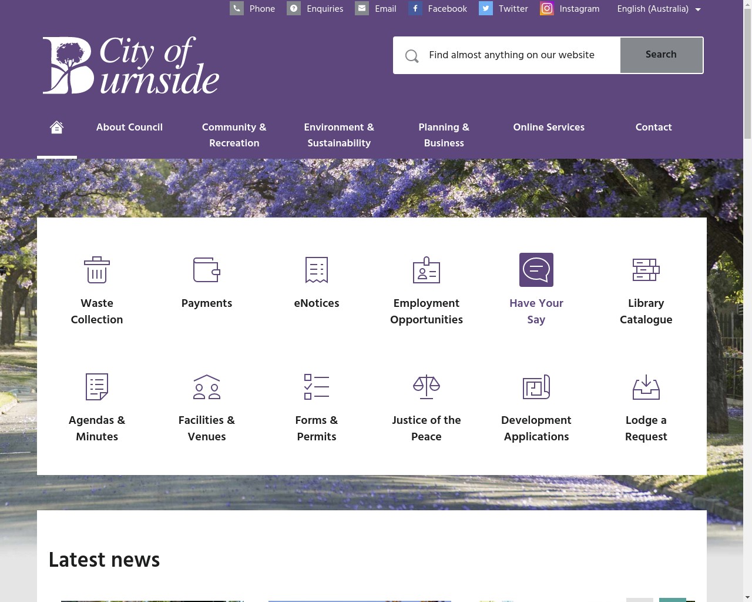Viewport: 752px width, 602px height.
Task: Visit the council's Facebook page
Action: click(x=438, y=9)
